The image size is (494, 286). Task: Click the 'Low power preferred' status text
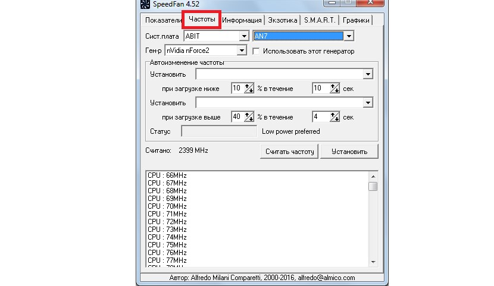coord(291,131)
